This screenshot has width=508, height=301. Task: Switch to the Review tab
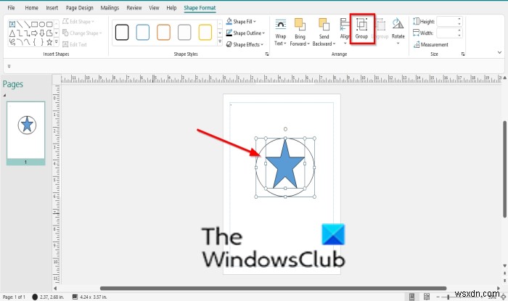(134, 8)
